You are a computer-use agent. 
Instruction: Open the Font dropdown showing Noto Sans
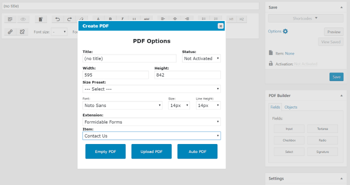122,105
